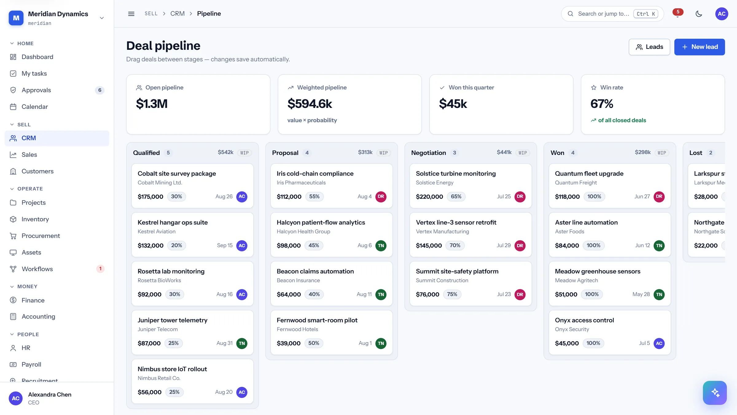
Task: Click TN avatar on Halcyon patient-flow analytics card
Action: pos(381,246)
